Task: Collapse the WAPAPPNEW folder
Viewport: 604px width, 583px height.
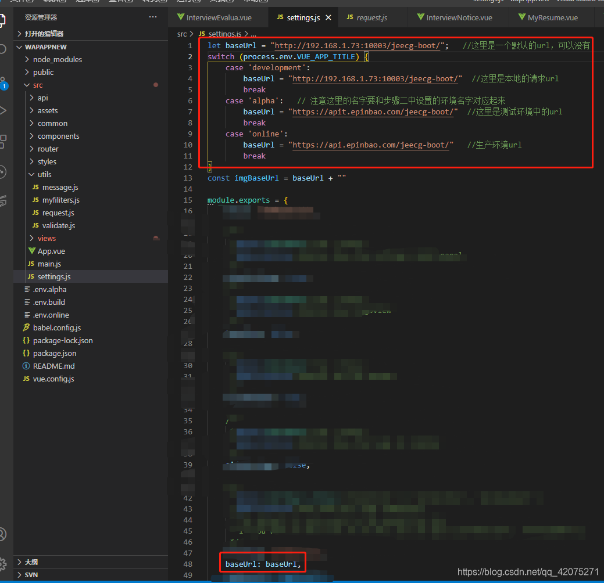Action: [47, 46]
